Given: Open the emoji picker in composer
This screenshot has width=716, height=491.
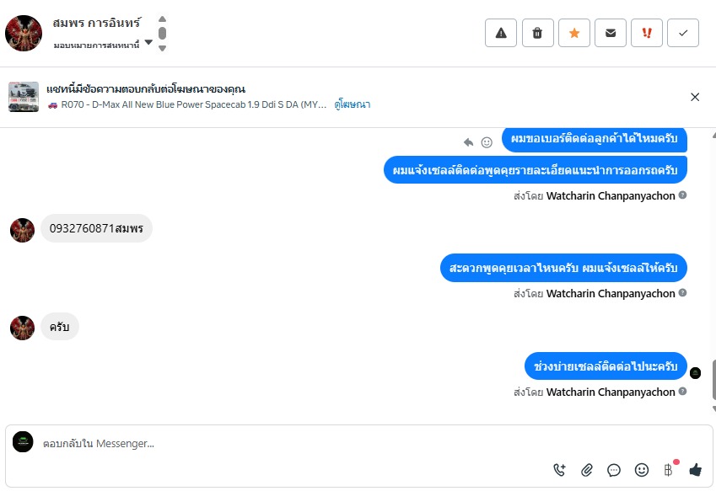Looking at the screenshot, I should pyautogui.click(x=641, y=470).
